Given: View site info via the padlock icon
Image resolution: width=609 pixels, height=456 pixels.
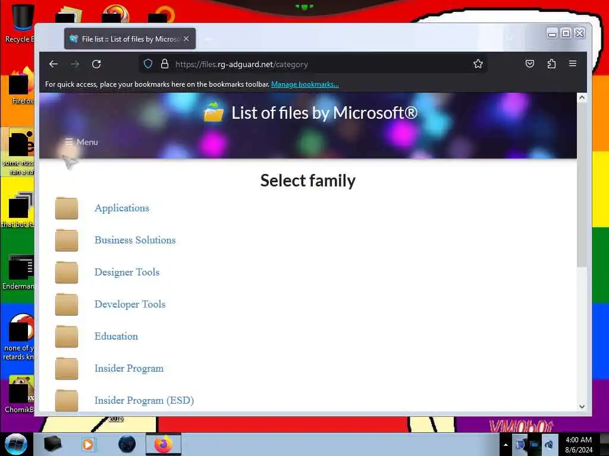Looking at the screenshot, I should click(165, 64).
